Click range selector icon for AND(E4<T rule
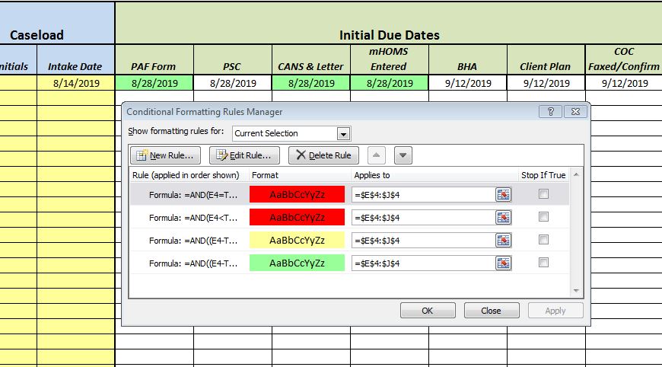The width and height of the screenshot is (662, 367). (503, 218)
